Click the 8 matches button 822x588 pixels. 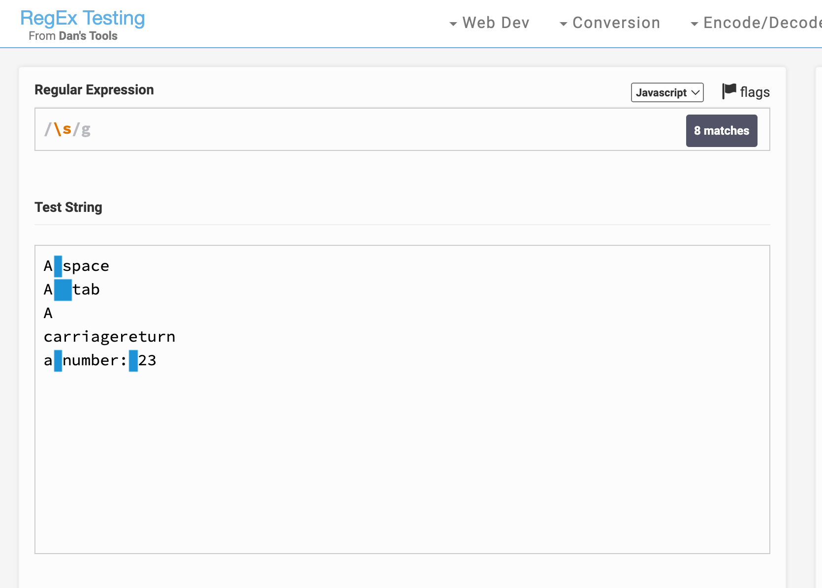coord(722,131)
